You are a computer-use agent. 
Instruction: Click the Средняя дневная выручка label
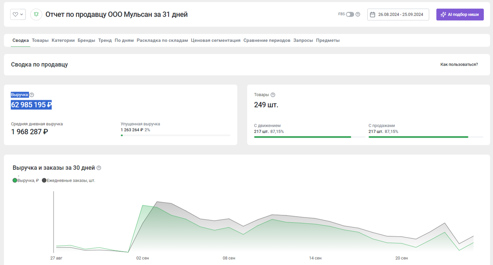tap(37, 124)
